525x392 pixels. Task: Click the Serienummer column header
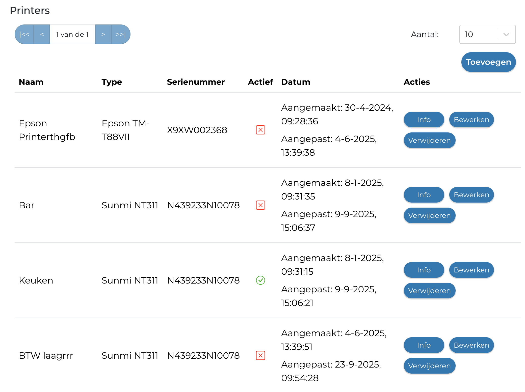[x=196, y=82]
